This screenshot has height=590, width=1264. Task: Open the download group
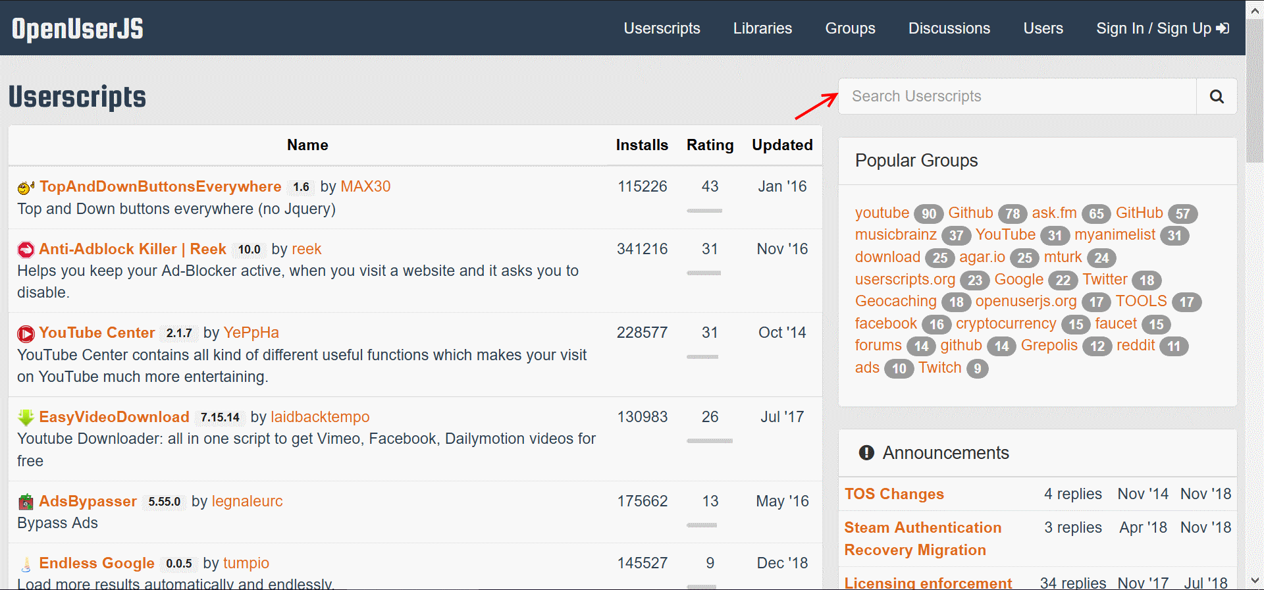point(887,257)
